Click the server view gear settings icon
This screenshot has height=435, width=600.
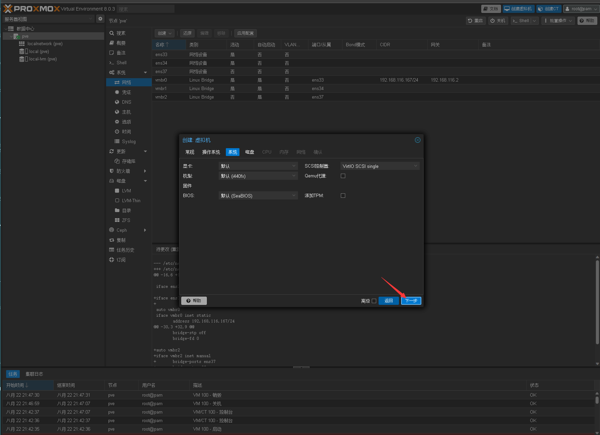(x=100, y=19)
